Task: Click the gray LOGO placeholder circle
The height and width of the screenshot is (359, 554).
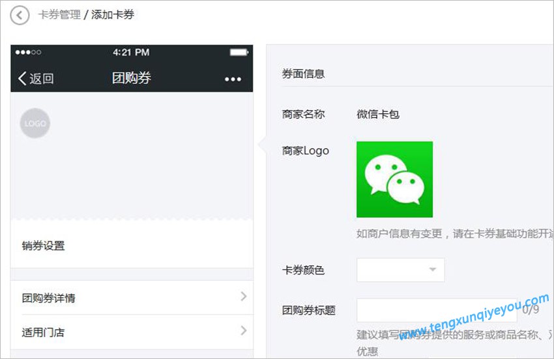Action: [x=35, y=123]
